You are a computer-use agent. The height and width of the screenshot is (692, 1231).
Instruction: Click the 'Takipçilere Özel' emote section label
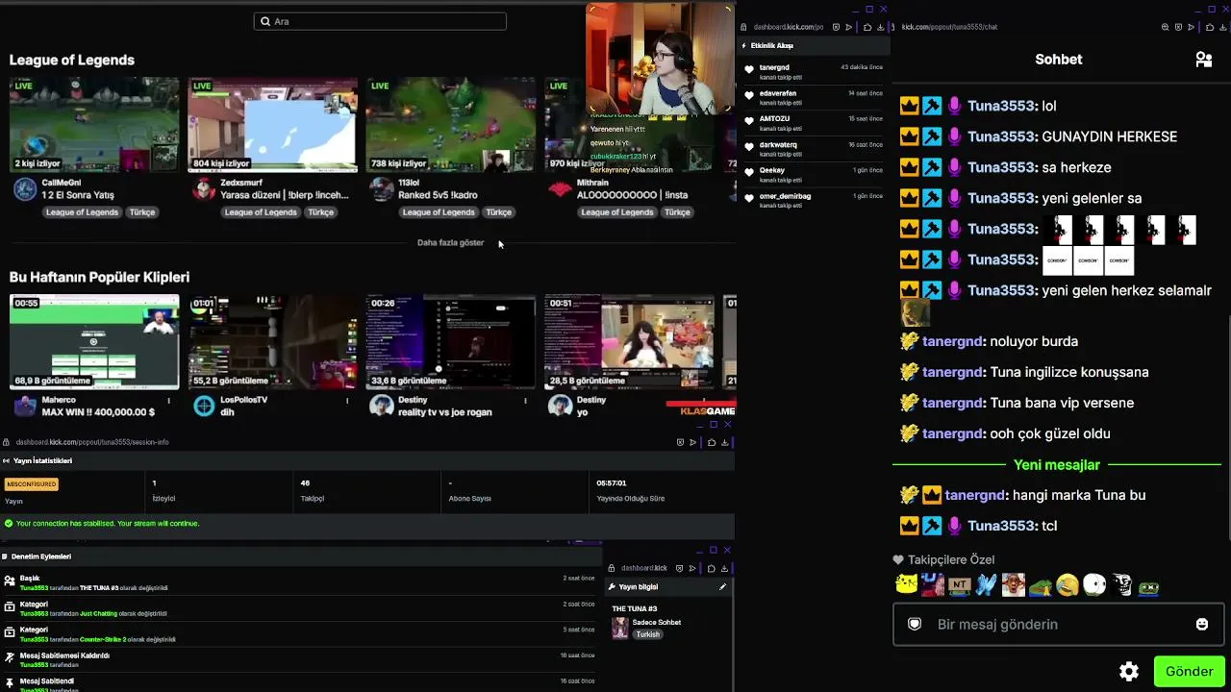point(951,560)
